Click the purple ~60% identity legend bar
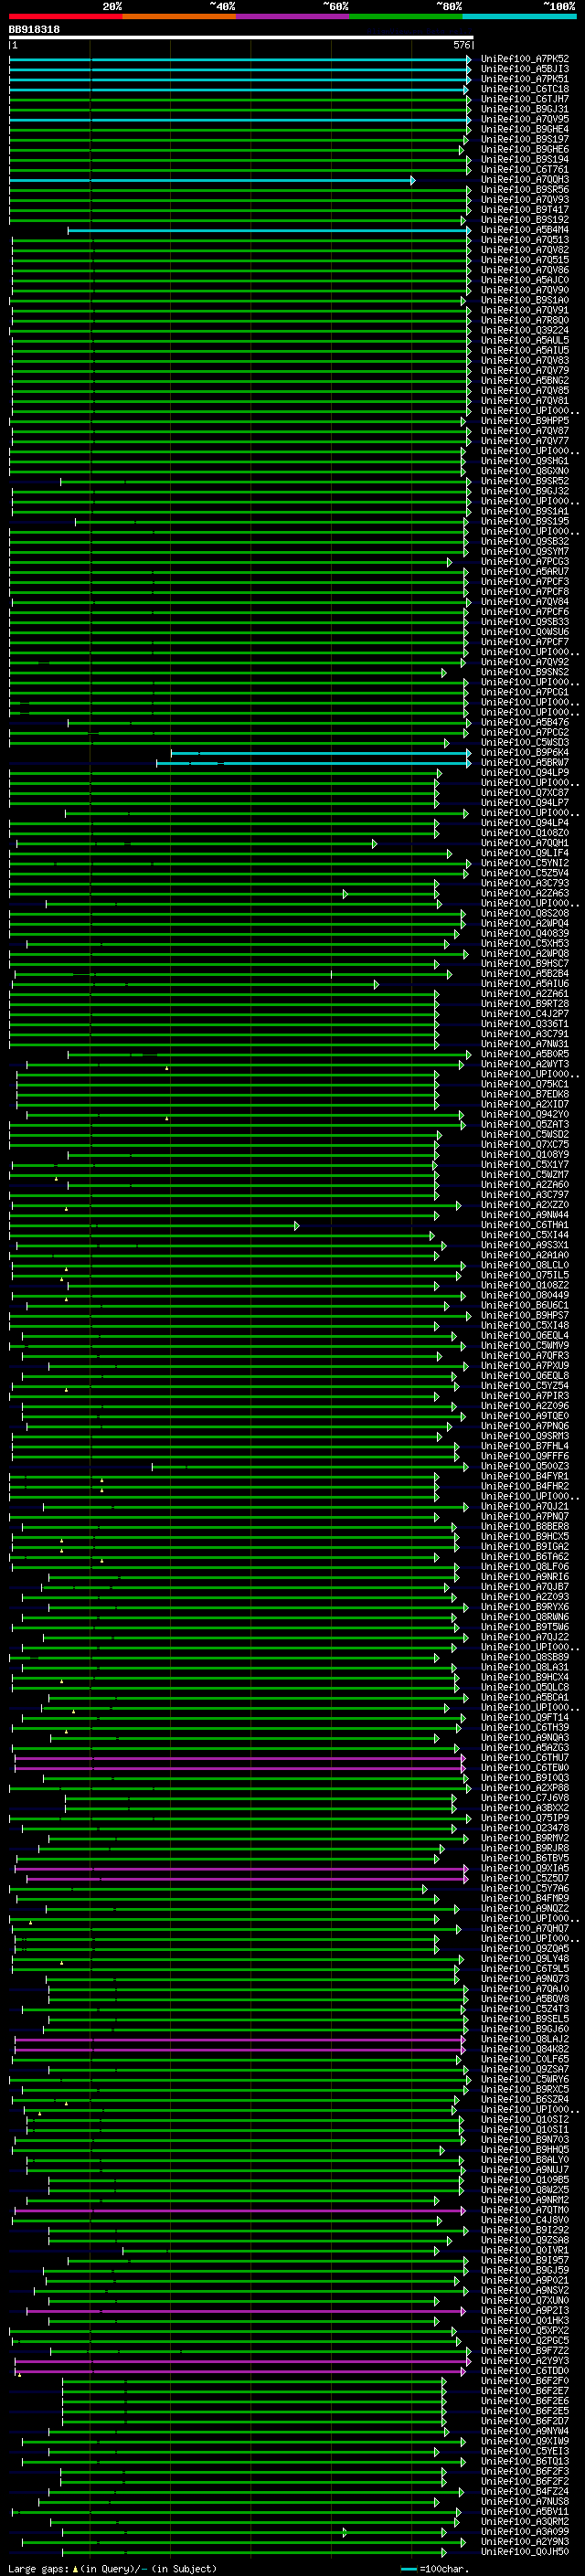The image size is (585, 2576). point(292,16)
